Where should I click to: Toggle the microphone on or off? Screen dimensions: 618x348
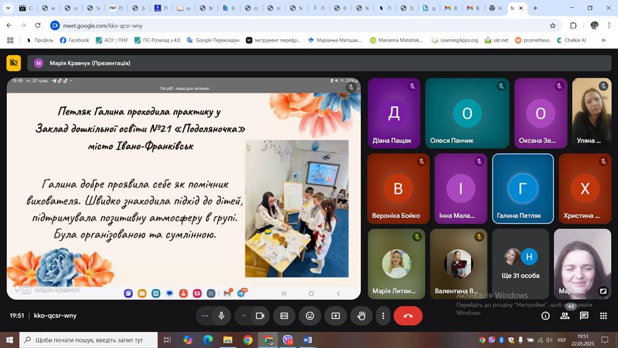221,316
